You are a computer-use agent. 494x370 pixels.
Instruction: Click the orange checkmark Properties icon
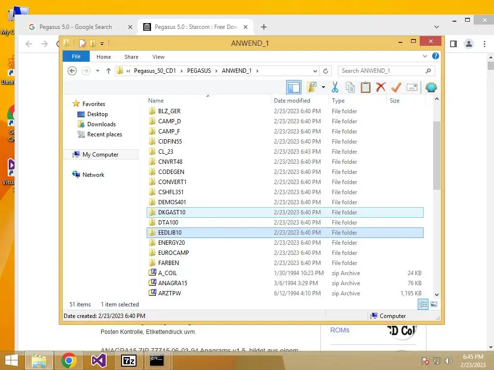(396, 87)
